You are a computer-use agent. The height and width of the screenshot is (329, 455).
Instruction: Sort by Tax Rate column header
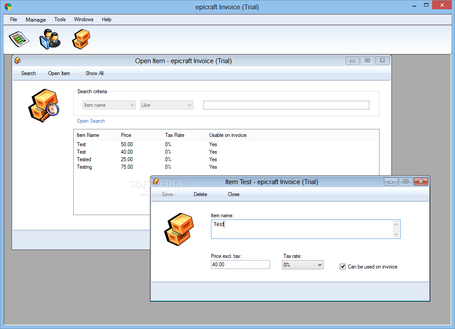[184, 135]
